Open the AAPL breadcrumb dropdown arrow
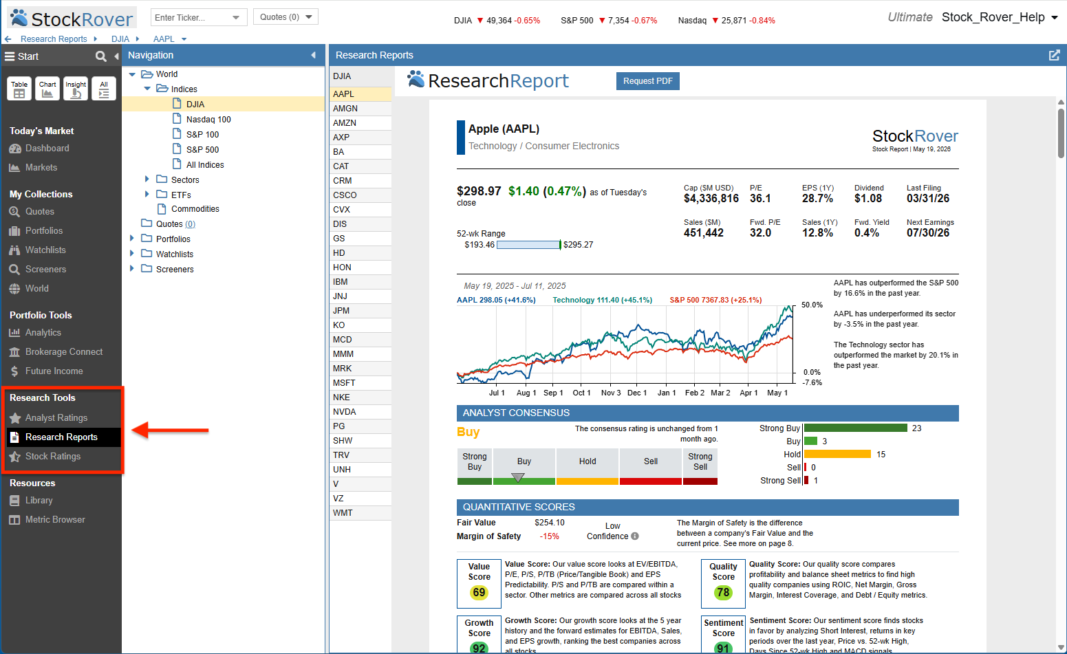1067x654 pixels. pos(184,39)
